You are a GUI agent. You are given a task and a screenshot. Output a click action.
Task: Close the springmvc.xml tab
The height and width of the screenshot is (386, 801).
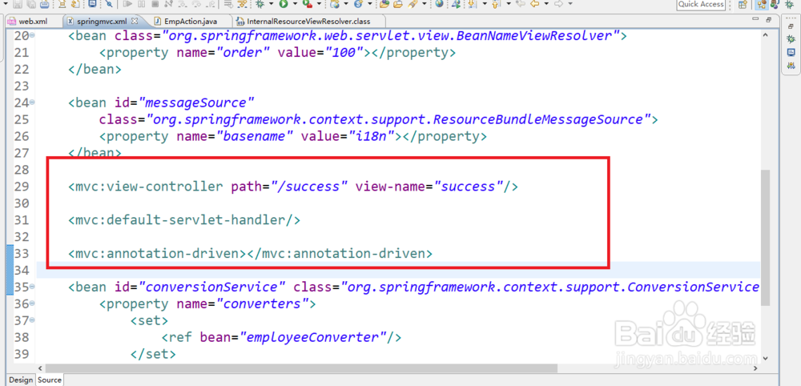point(135,22)
